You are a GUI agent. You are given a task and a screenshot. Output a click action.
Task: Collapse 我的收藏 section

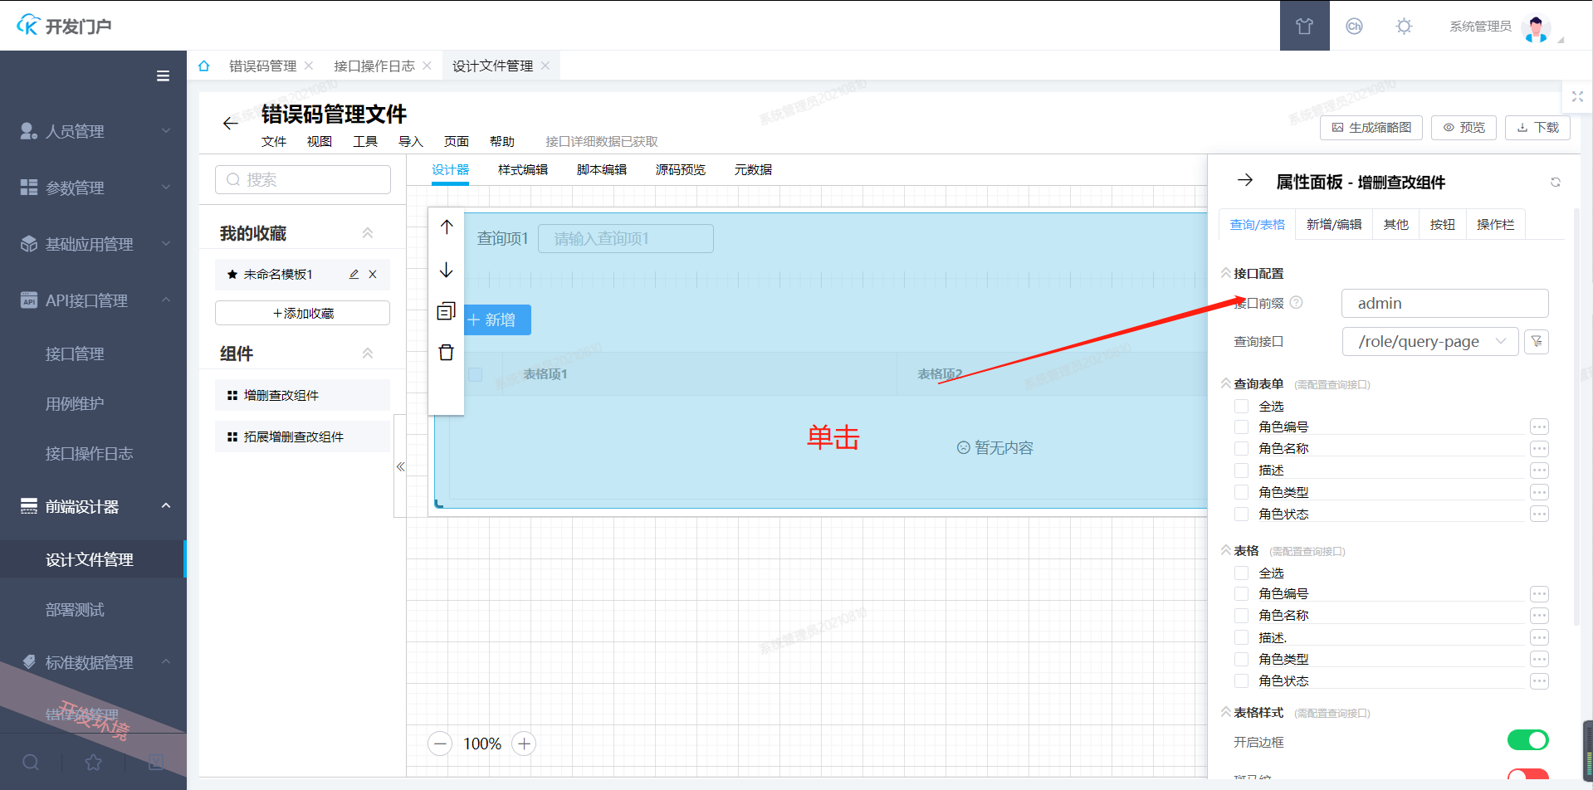[368, 233]
